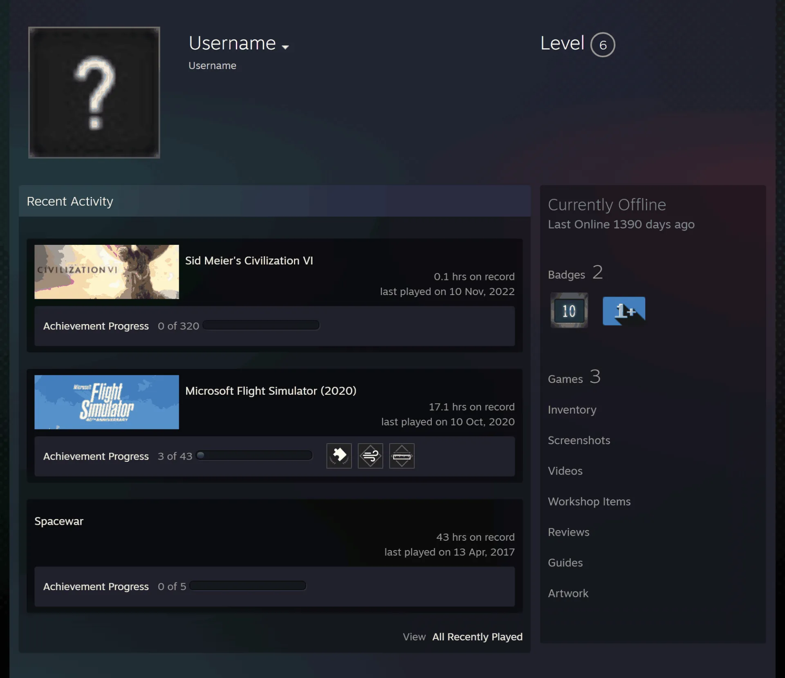Open Workshop Items in the sidebar

tap(589, 501)
